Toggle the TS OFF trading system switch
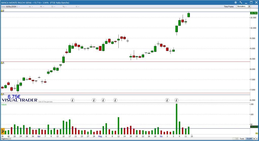The height and width of the screenshot is (141, 259). [249, 139]
